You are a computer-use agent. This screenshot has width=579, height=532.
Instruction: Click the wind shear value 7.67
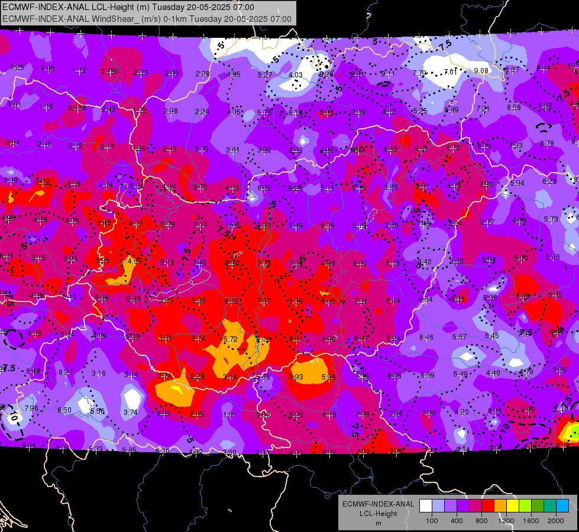(x=264, y=301)
